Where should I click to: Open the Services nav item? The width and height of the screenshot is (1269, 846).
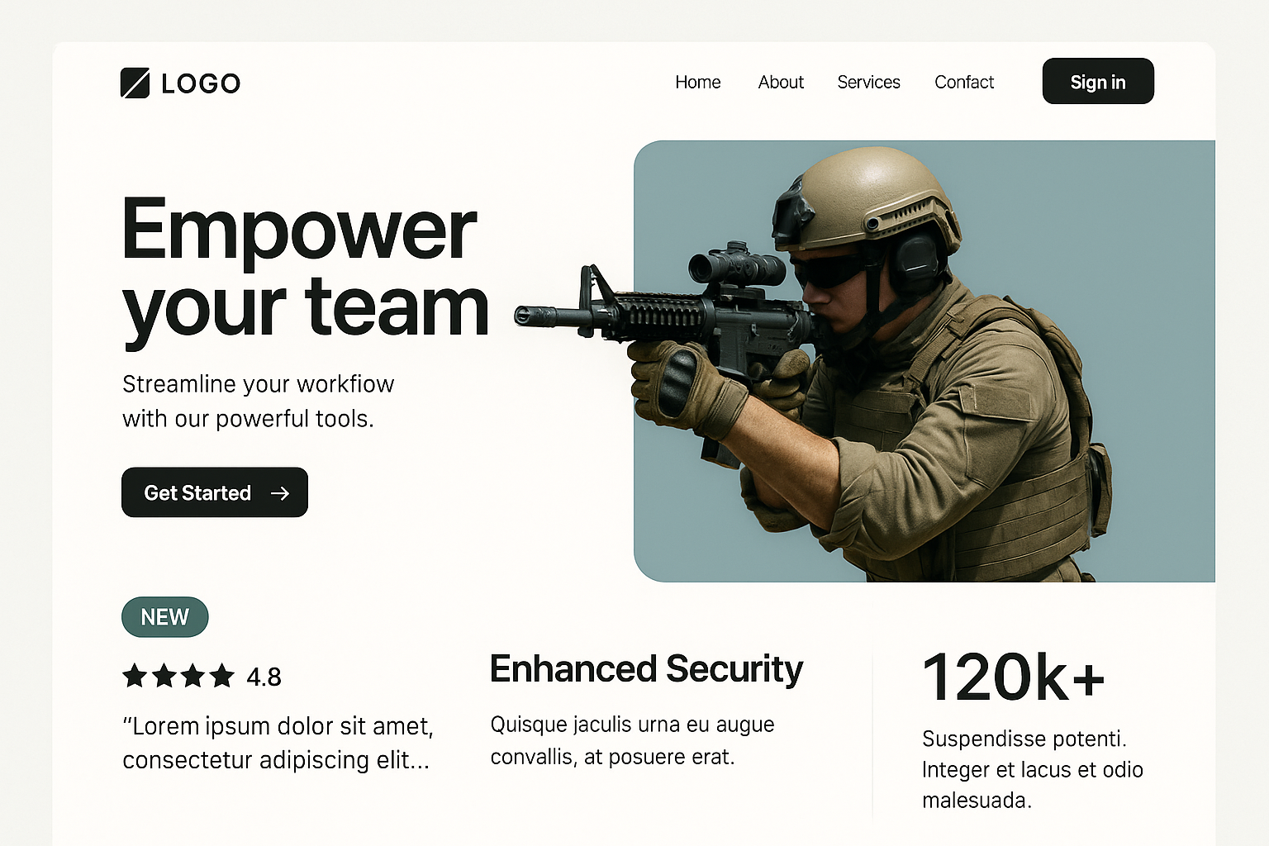(x=868, y=82)
